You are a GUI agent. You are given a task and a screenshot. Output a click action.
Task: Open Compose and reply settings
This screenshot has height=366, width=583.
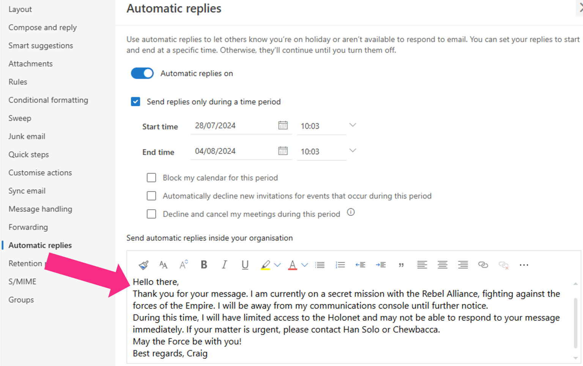[x=43, y=27]
